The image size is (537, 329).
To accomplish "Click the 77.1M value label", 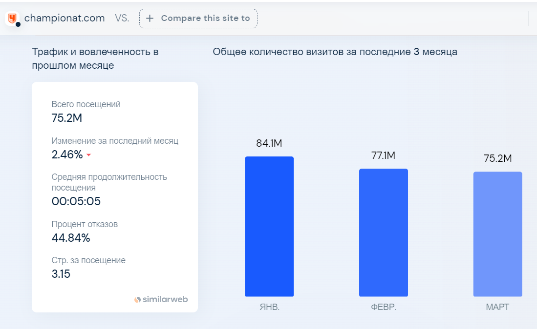I will click(383, 155).
